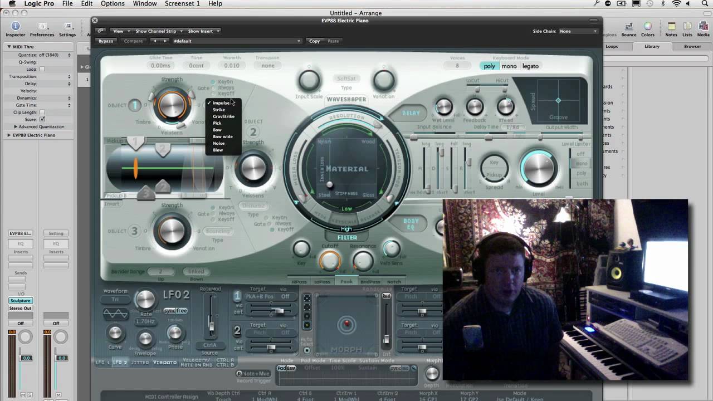Click the link chain icon in plugin header

pyautogui.click(x=100, y=31)
